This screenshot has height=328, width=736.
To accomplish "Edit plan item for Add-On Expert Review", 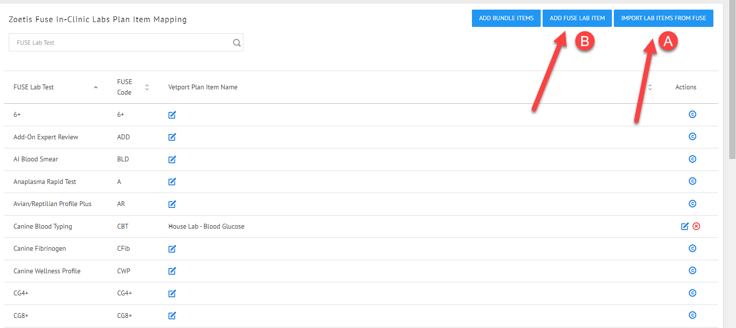I will coord(172,137).
